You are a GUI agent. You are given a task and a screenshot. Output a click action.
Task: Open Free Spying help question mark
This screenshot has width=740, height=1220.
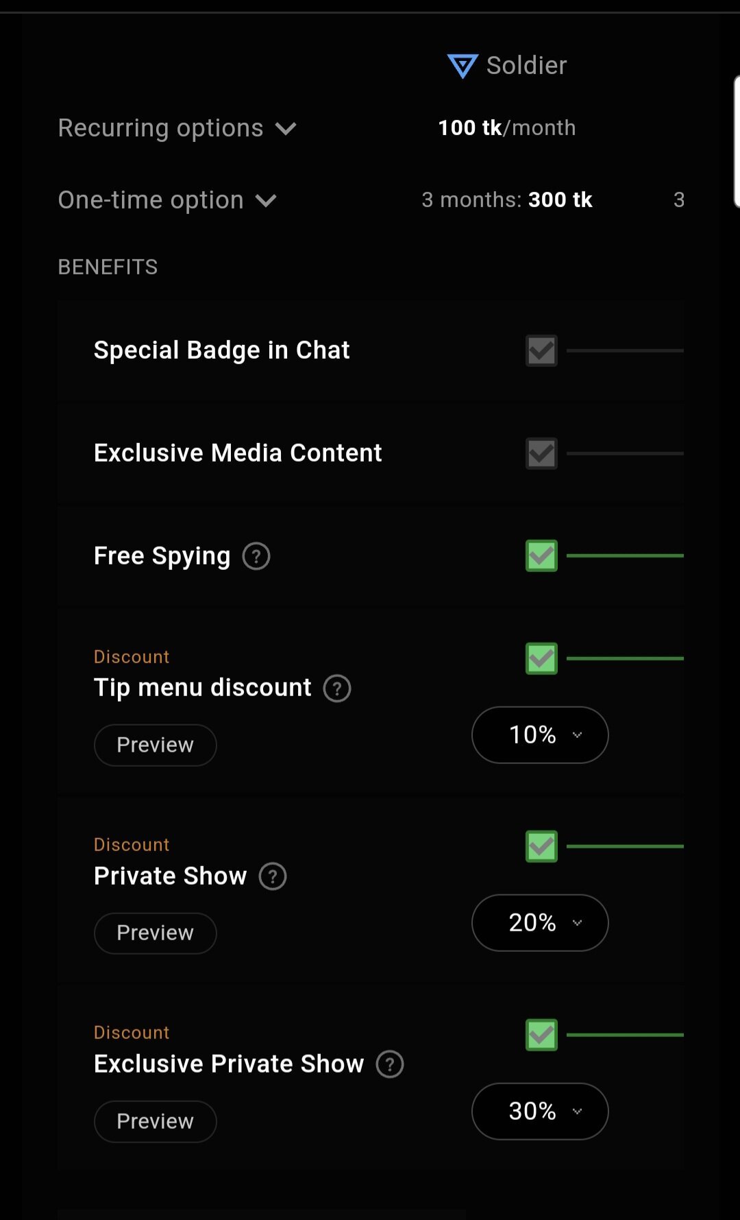256,556
